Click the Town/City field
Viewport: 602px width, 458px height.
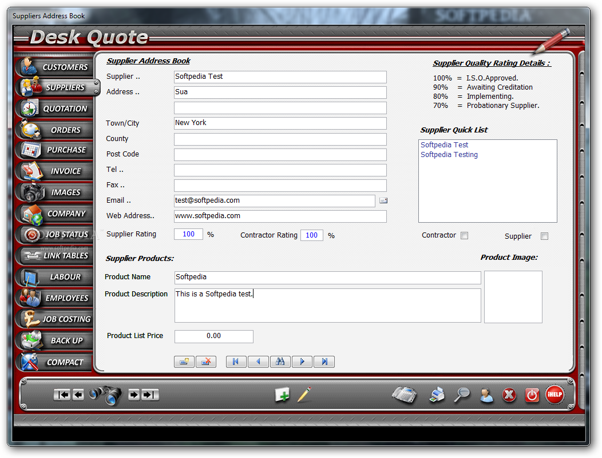click(280, 123)
